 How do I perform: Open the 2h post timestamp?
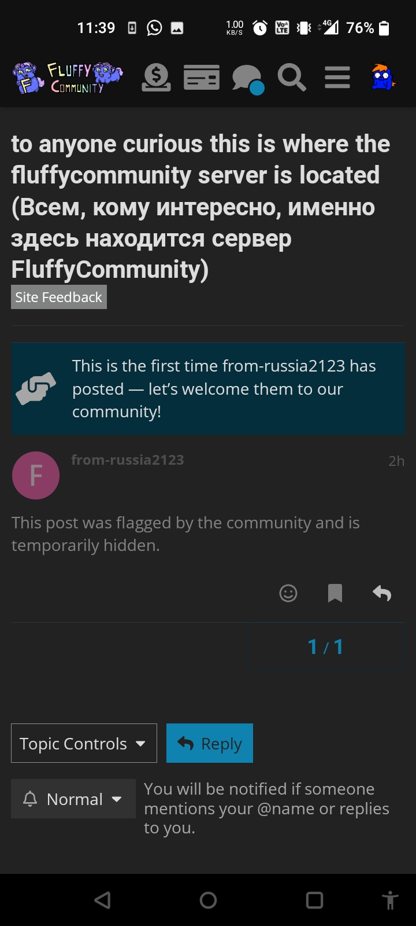tap(396, 461)
